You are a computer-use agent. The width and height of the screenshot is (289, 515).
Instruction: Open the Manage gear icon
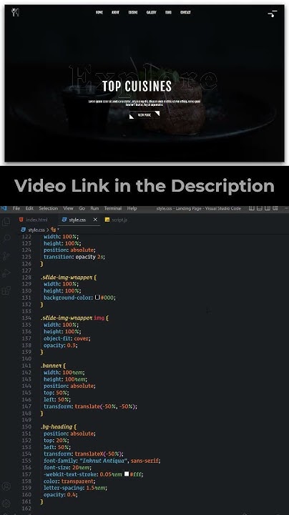point(6,503)
